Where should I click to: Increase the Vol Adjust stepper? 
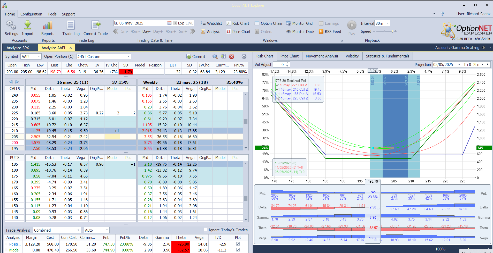[287, 63]
